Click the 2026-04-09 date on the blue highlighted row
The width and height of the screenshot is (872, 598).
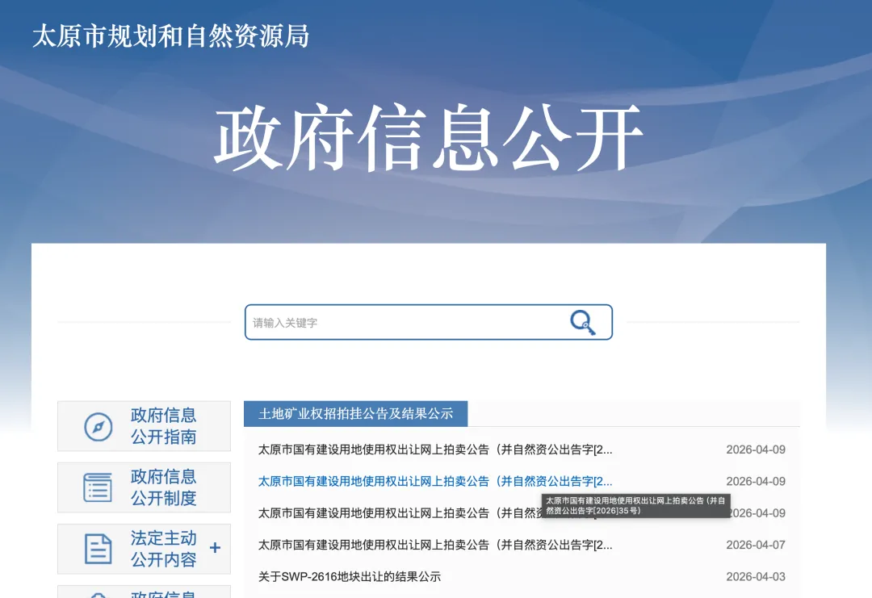(755, 481)
